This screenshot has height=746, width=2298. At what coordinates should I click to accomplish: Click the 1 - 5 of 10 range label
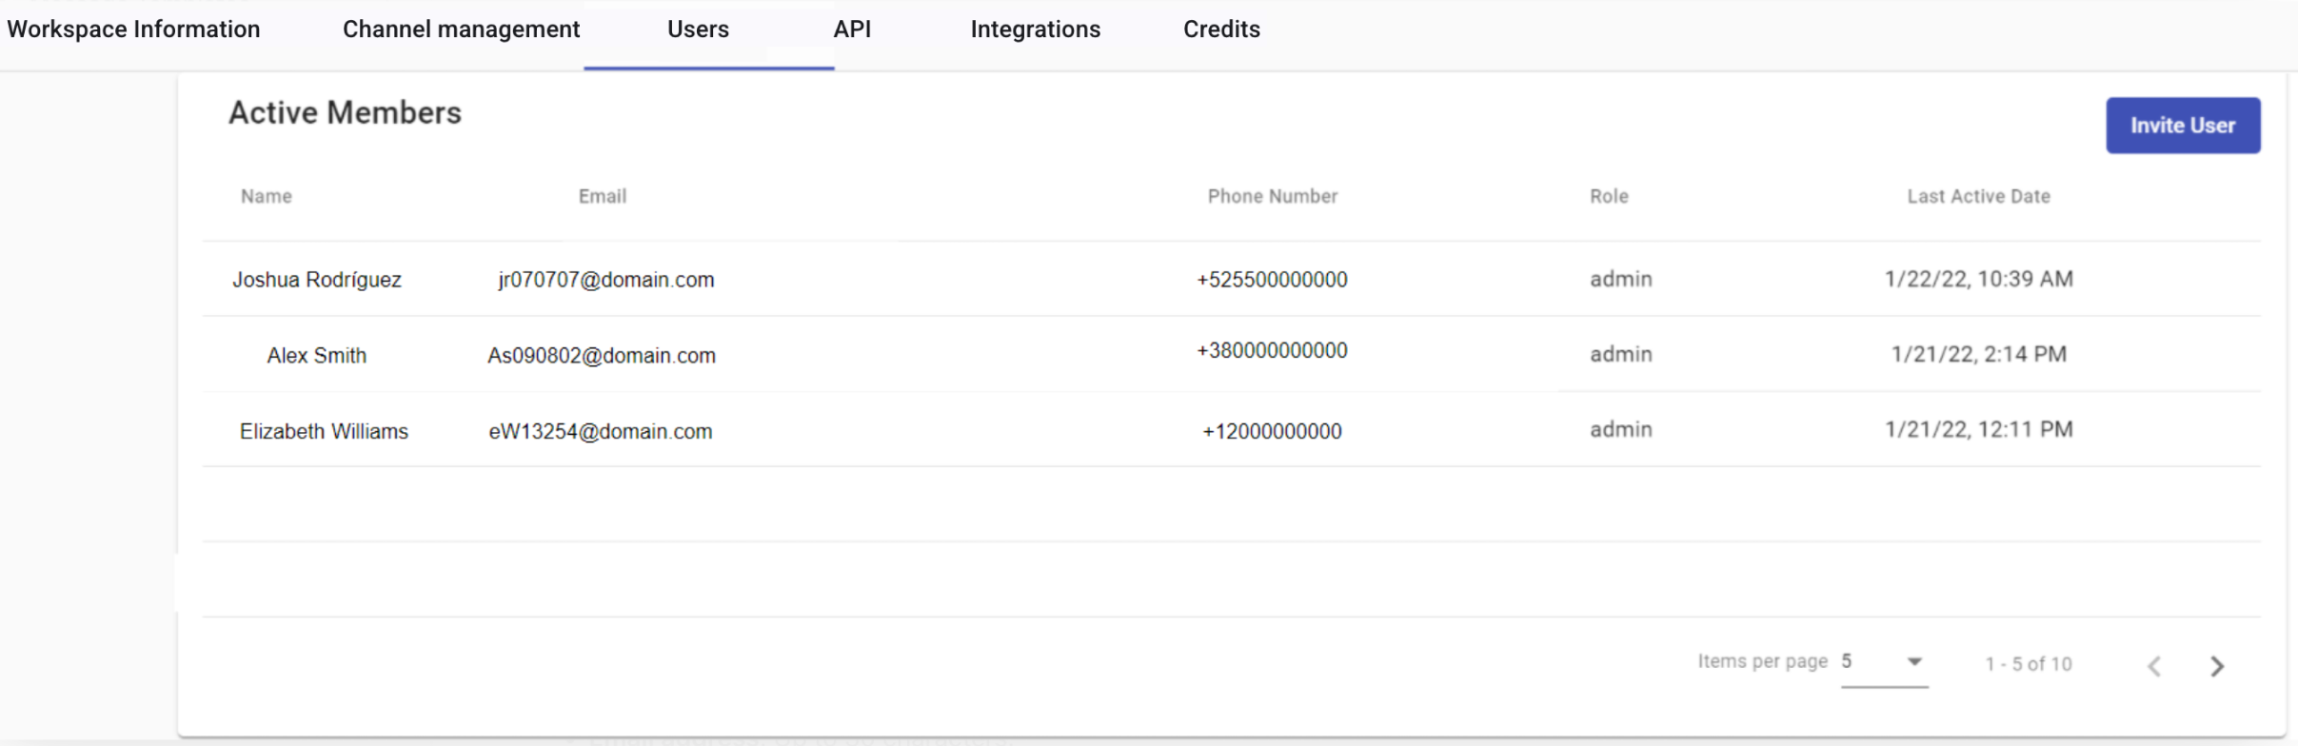tap(2028, 664)
